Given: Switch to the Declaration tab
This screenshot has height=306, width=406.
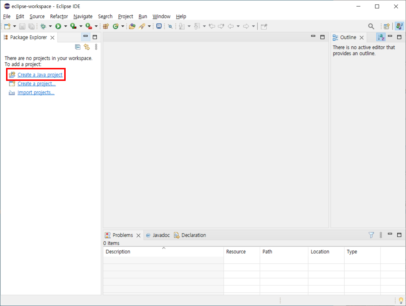Looking at the screenshot, I should click(190, 235).
